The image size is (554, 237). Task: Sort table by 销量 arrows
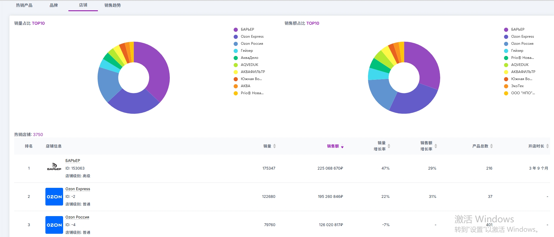tap(274, 146)
